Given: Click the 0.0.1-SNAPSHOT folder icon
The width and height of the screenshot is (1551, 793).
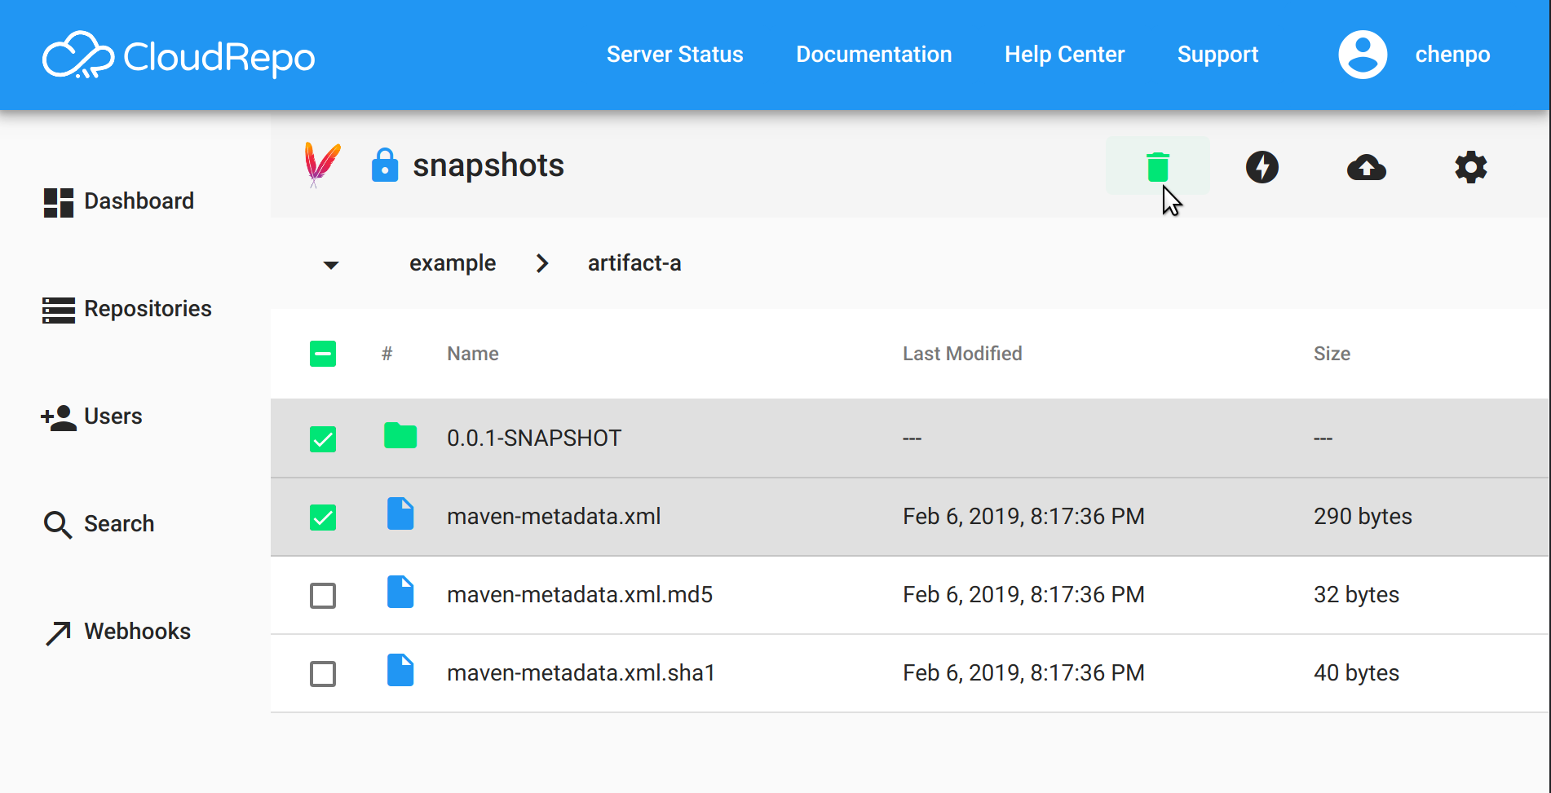Looking at the screenshot, I should pyautogui.click(x=400, y=436).
